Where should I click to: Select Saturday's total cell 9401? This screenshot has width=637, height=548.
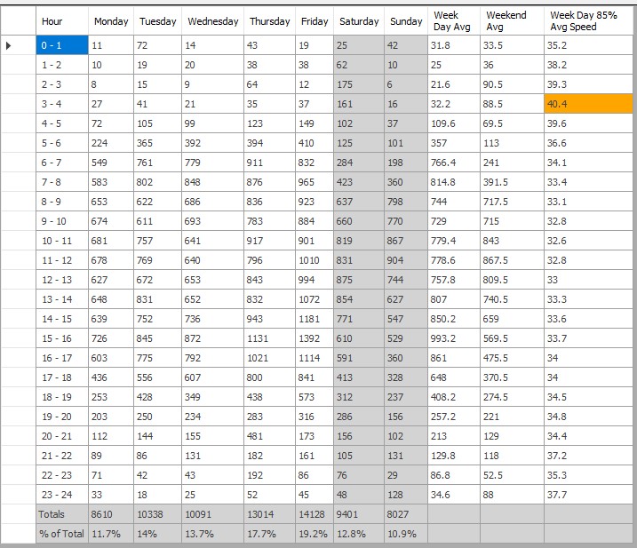[x=358, y=514]
